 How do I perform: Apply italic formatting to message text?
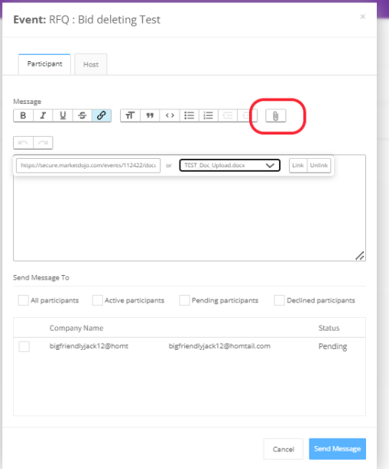point(43,115)
